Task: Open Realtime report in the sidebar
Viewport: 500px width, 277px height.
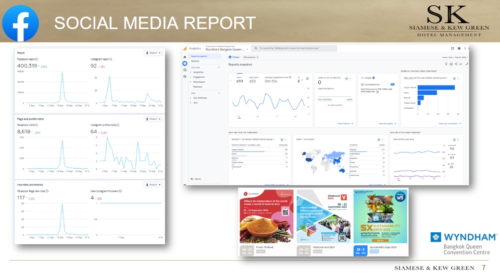Action: 195,61
